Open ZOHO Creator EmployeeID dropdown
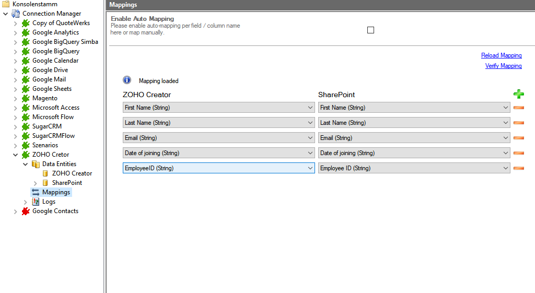This screenshot has height=293, width=535. (x=310, y=168)
